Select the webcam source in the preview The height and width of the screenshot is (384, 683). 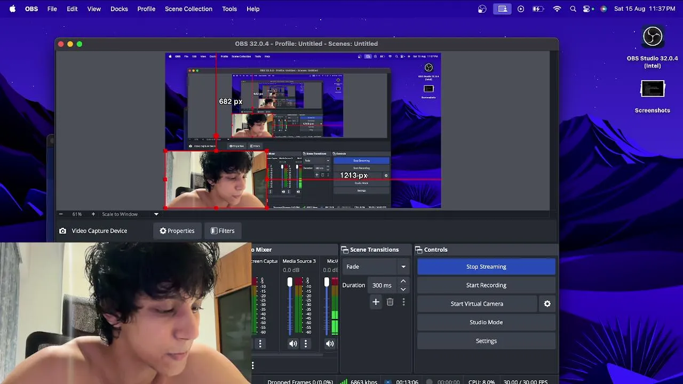pos(216,179)
